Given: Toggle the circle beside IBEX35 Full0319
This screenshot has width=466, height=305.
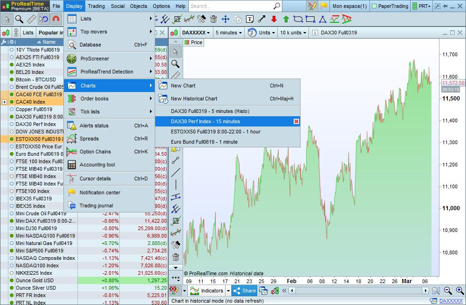Looking at the screenshot, I should coord(12,199).
